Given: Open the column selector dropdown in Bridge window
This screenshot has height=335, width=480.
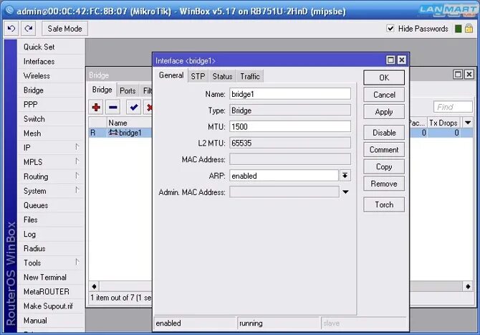Looking at the screenshot, I should [467, 123].
